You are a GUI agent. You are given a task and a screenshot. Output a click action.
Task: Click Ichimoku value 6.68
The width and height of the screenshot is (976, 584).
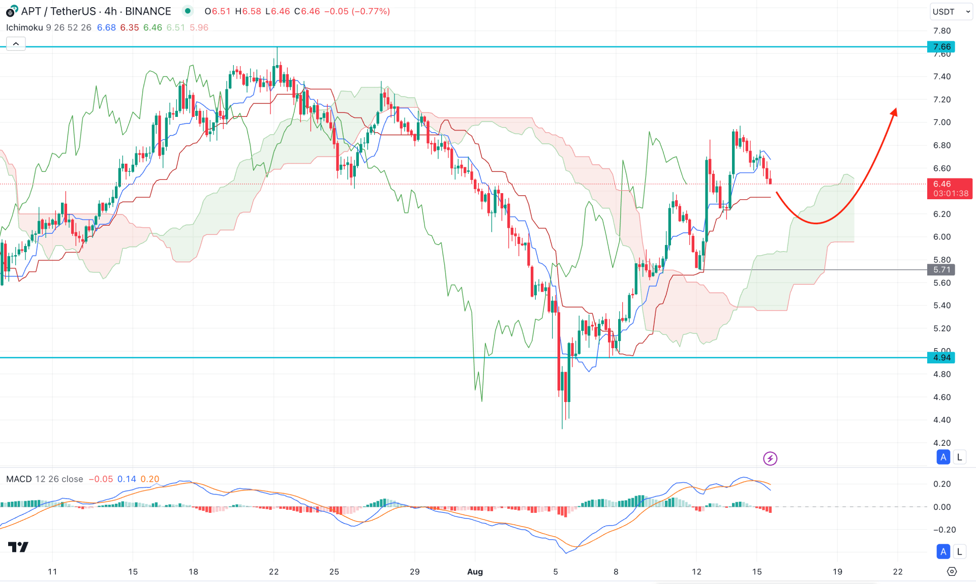pyautogui.click(x=106, y=27)
